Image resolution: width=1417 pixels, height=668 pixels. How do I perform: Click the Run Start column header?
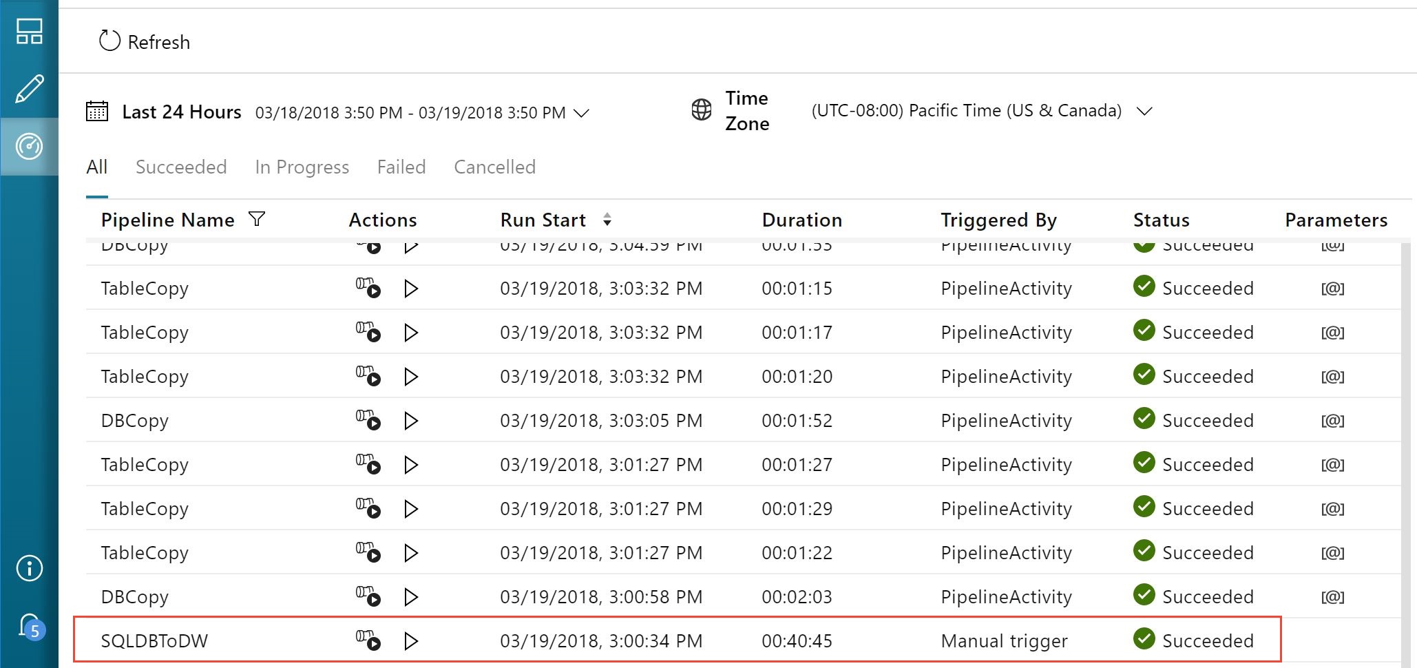543,220
